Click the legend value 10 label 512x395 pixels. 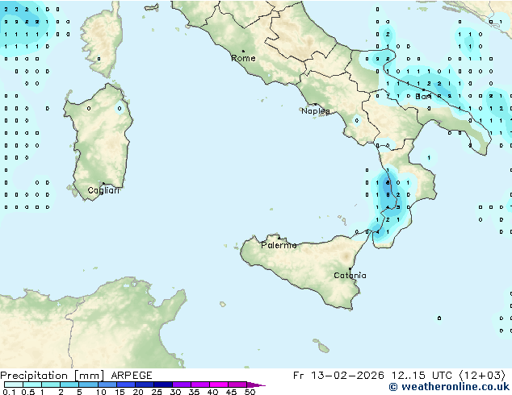pyautogui.click(x=101, y=392)
